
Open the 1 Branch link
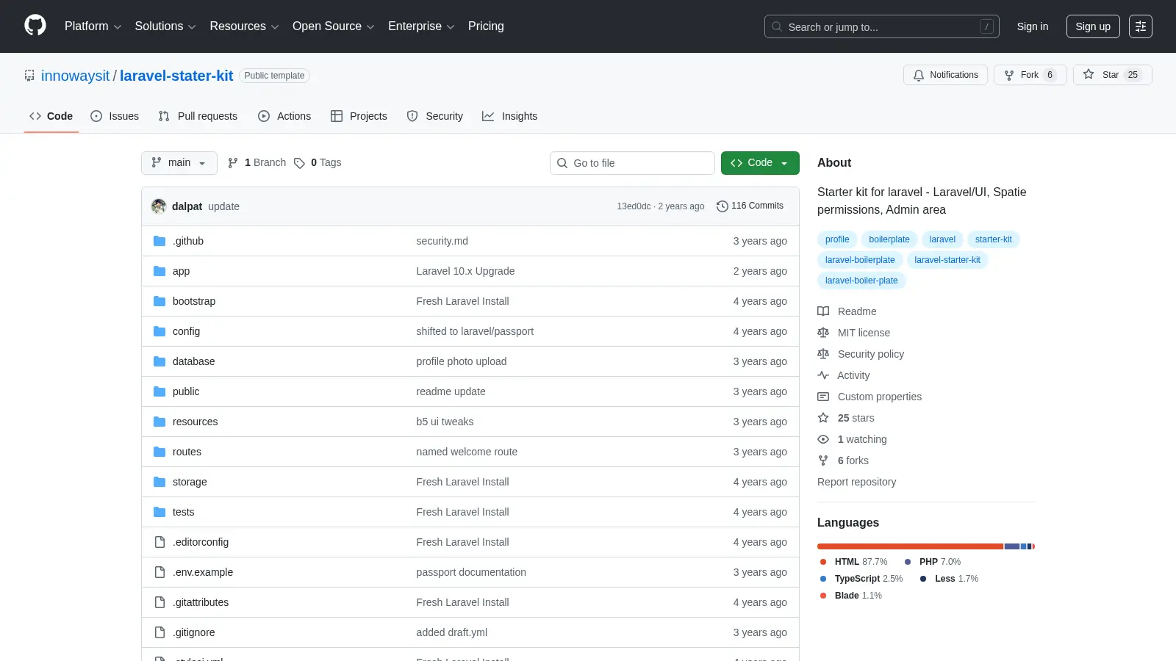(x=257, y=163)
